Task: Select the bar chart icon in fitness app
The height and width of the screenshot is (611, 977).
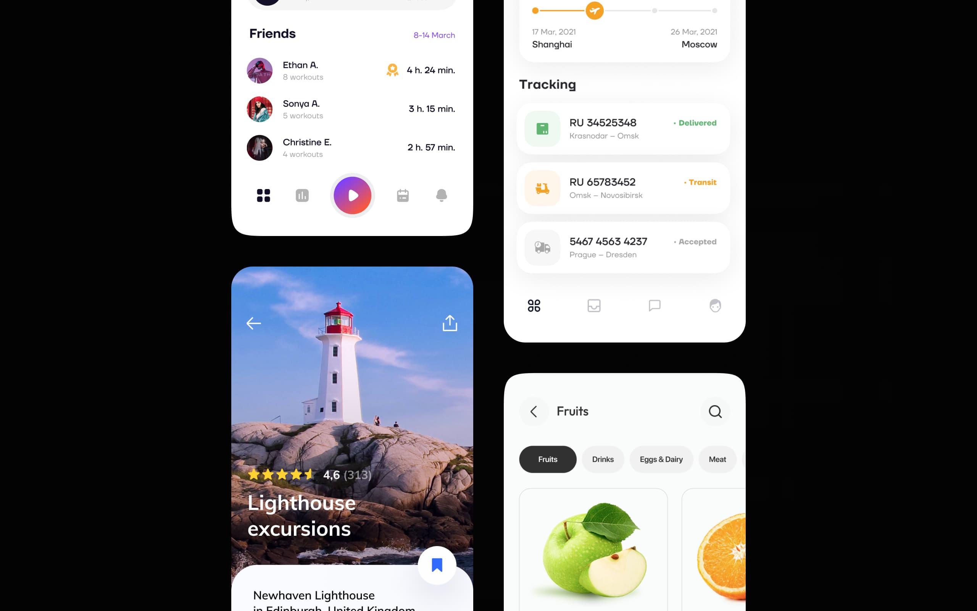Action: (302, 195)
